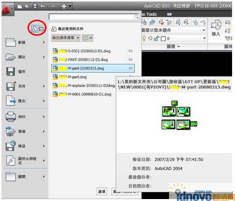The width and height of the screenshot is (235, 201).
Task: Open the 列印 Print menu item
Action: (x=25, y=117)
